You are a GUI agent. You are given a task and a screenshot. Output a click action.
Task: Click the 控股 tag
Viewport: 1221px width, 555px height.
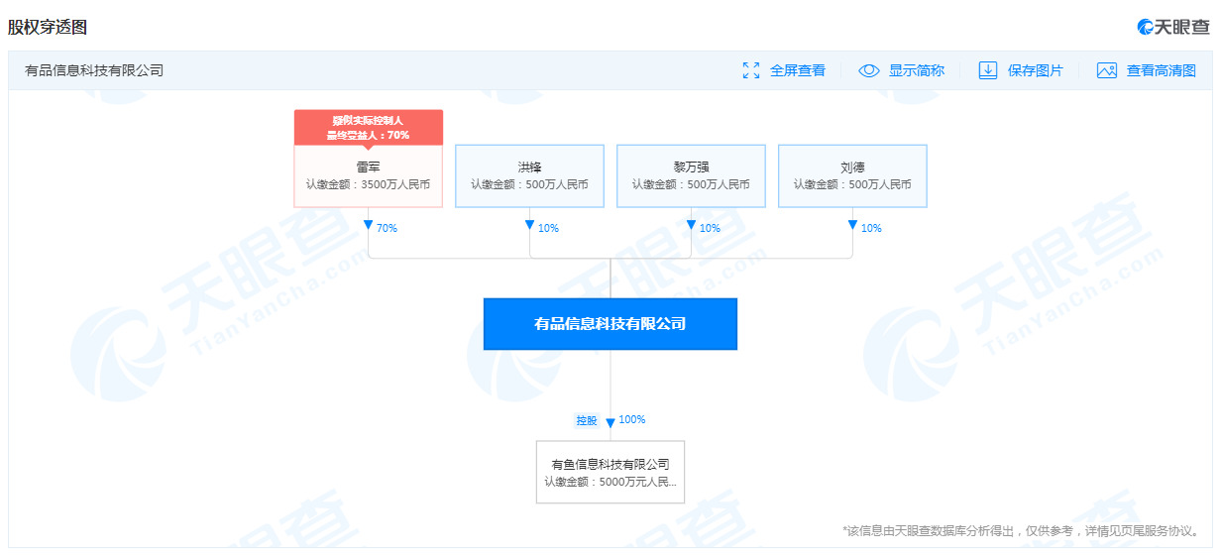coord(588,420)
